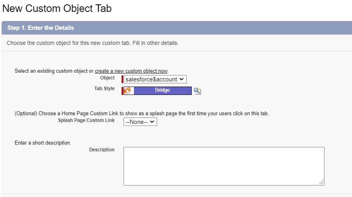This screenshot has width=352, height=197.
Task: Click the Description box resize handle
Action: pyautogui.click(x=321, y=182)
